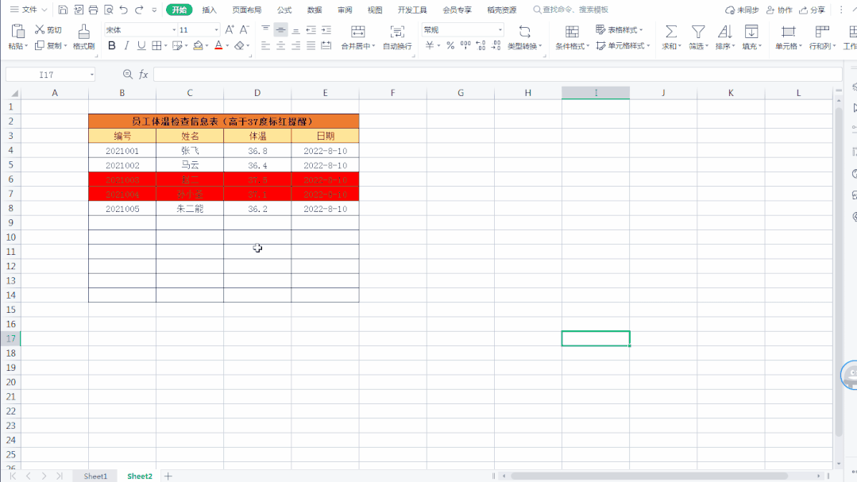Viewport: 857px width, 482px height.
Task: Center text horizontally
Action: [281, 46]
